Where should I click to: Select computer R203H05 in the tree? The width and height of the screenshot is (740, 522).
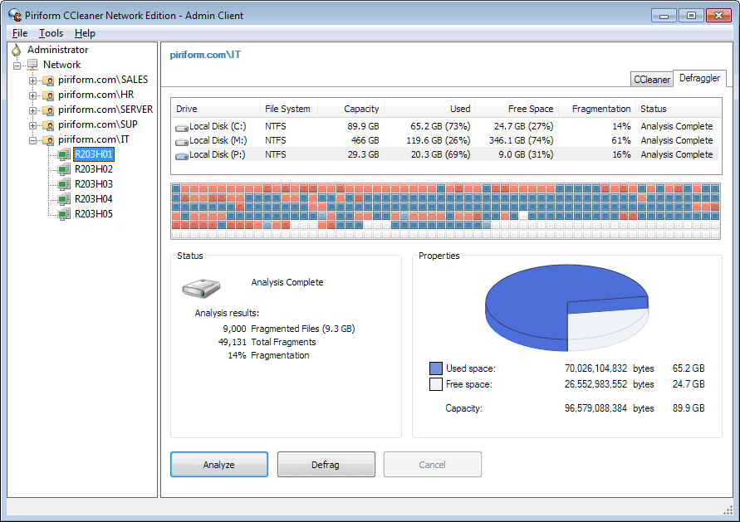tap(94, 214)
